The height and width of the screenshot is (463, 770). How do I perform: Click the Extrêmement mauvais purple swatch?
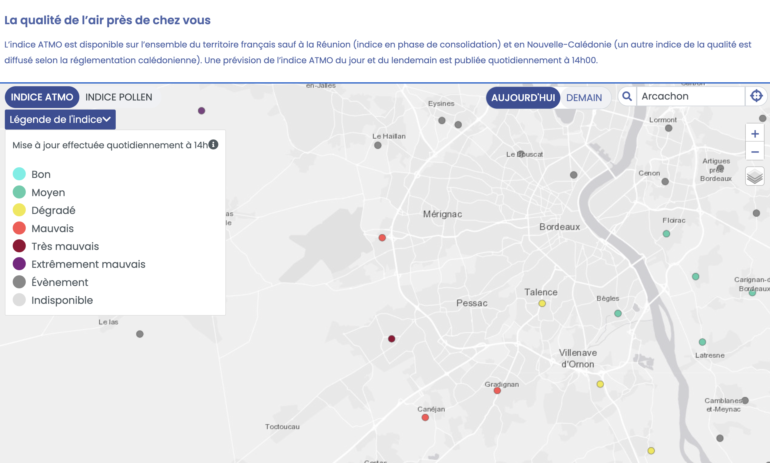coord(19,264)
